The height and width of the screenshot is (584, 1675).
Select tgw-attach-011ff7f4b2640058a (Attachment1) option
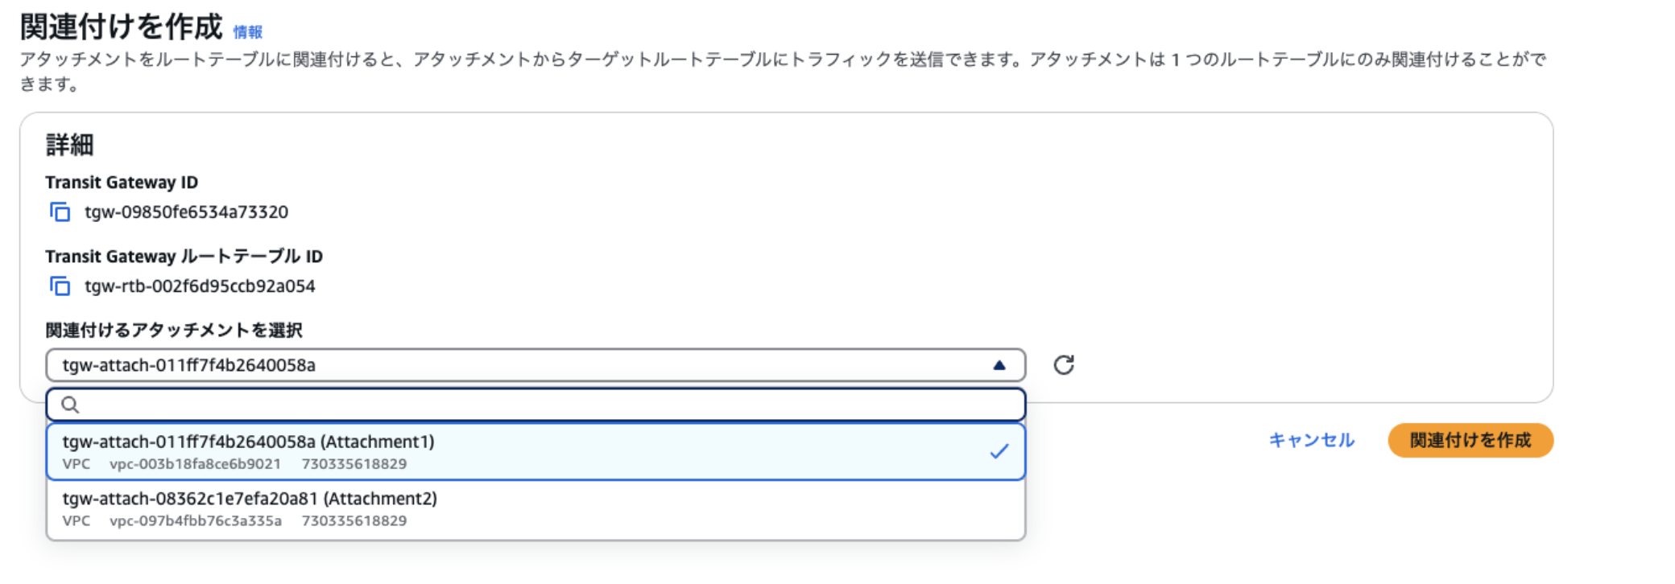[x=248, y=442]
